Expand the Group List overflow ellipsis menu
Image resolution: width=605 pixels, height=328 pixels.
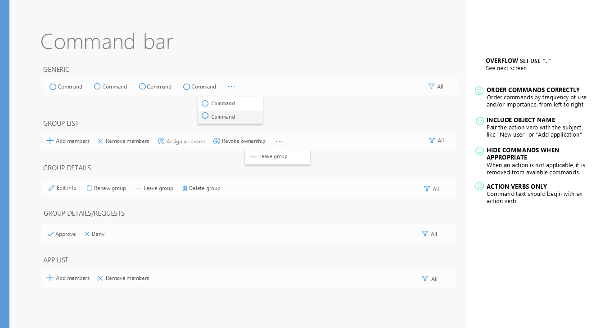click(279, 142)
